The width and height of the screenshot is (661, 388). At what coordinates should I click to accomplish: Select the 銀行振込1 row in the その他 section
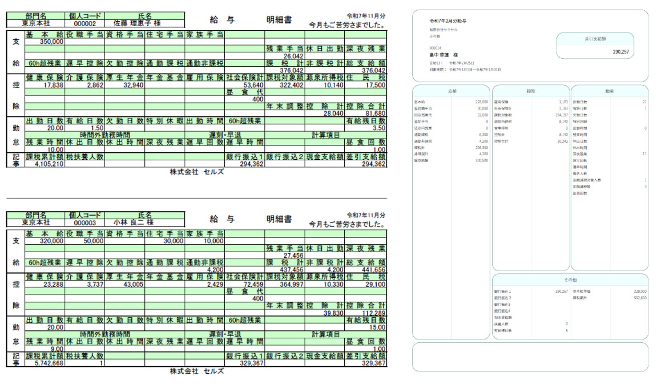pos(530,292)
